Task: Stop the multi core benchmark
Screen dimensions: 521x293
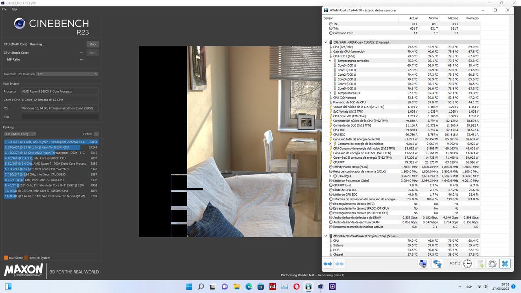Action: point(92,44)
